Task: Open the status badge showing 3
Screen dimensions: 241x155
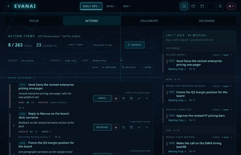Action: pyautogui.click(x=231, y=6)
